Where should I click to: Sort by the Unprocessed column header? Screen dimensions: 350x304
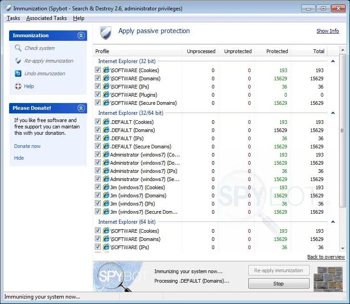pos(200,51)
